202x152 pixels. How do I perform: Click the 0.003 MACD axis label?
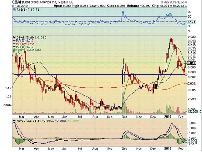[x=192, y=123]
